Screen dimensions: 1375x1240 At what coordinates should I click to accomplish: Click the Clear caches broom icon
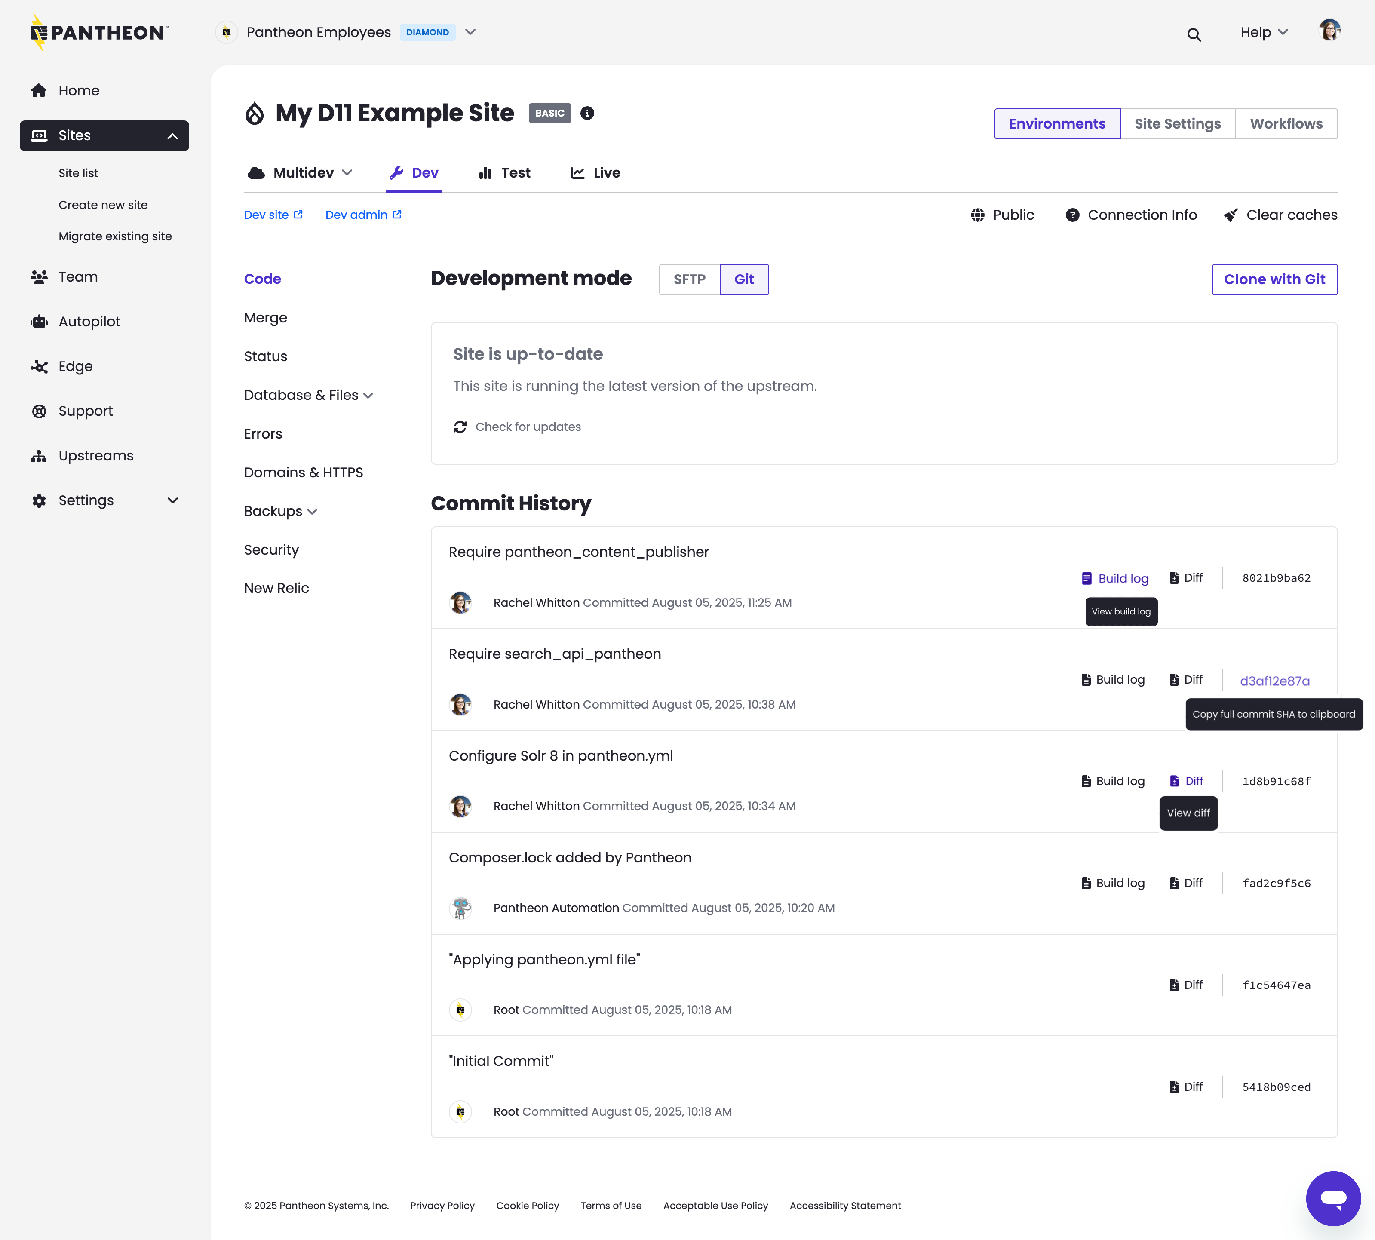pos(1230,215)
